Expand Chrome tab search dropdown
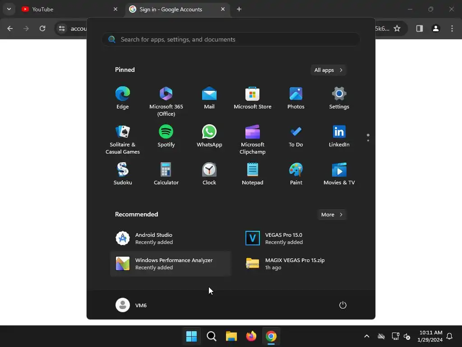 (9, 9)
